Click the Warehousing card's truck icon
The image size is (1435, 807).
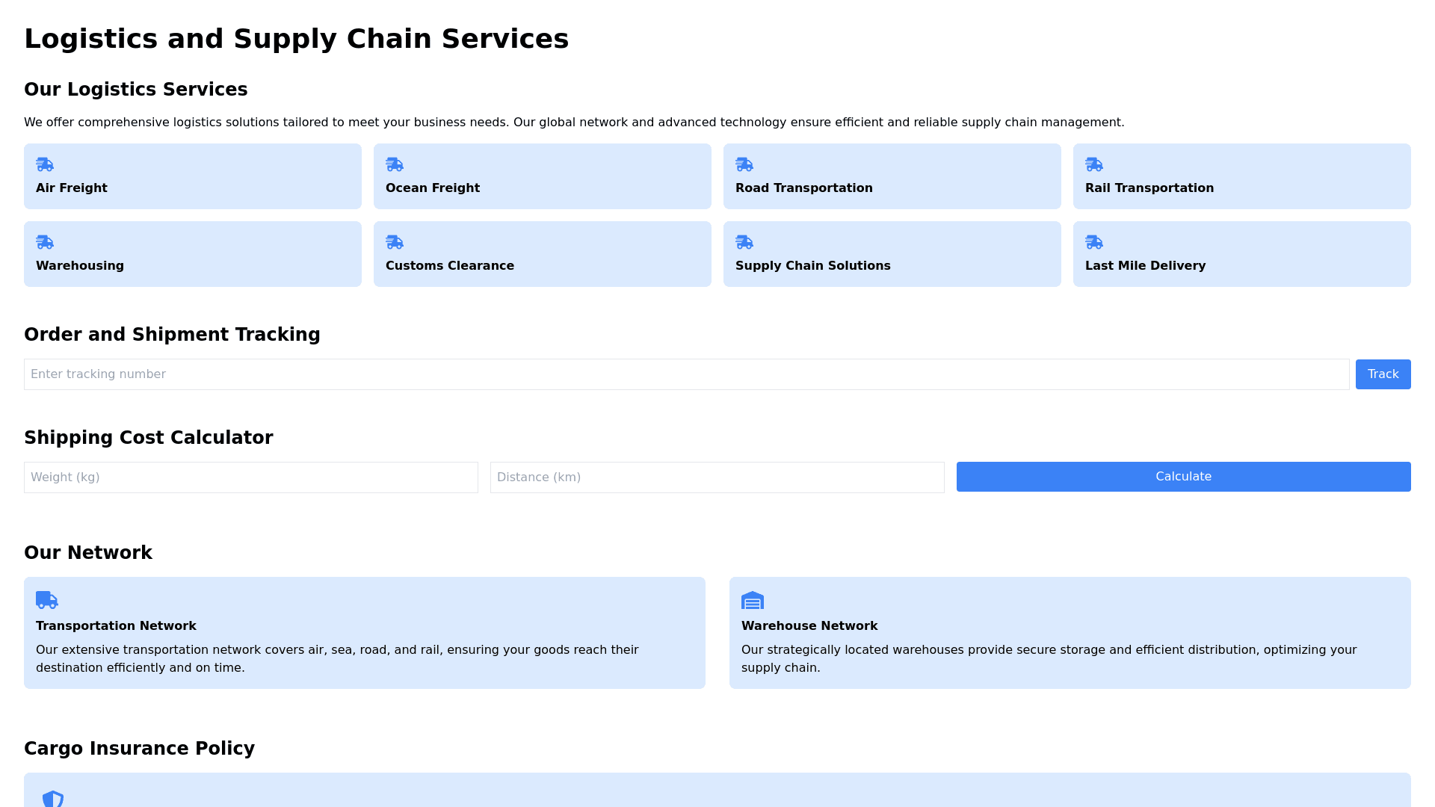click(x=45, y=242)
